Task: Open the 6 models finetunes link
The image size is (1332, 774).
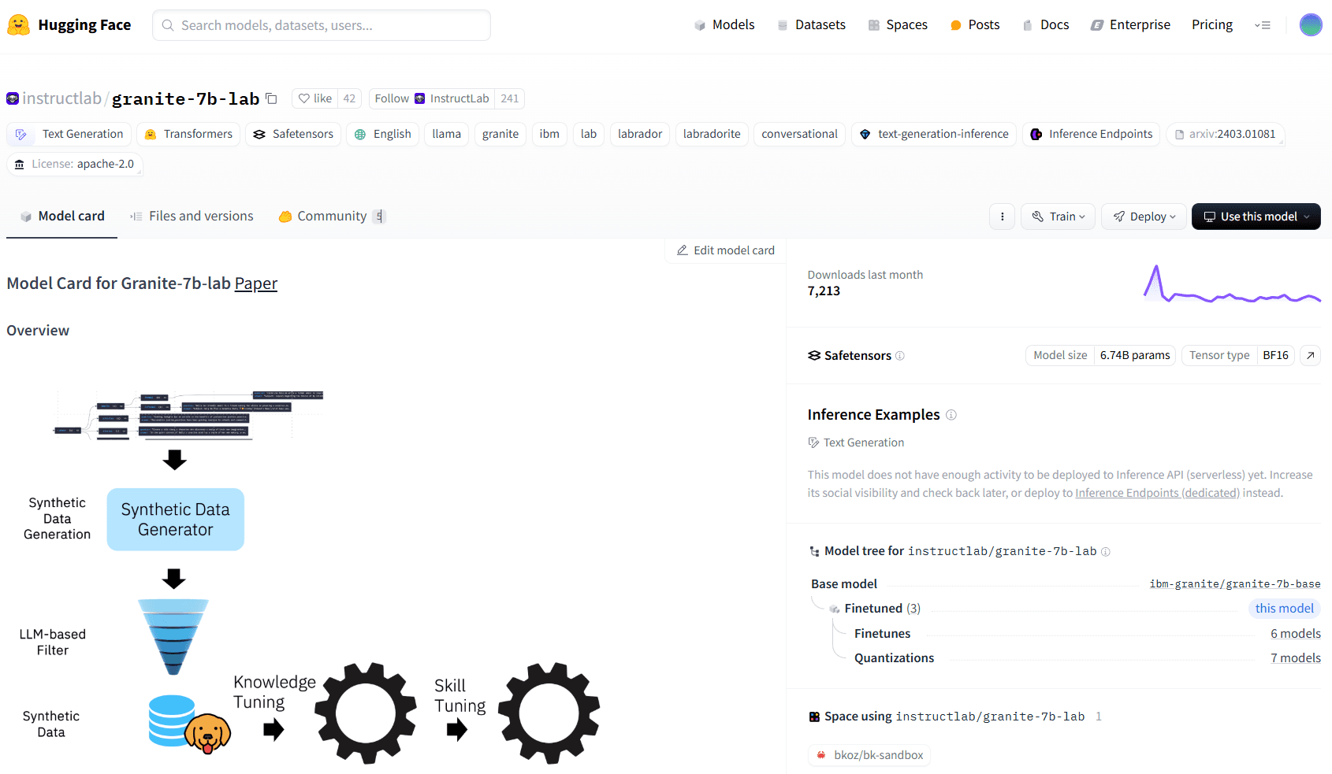Action: (x=1296, y=634)
